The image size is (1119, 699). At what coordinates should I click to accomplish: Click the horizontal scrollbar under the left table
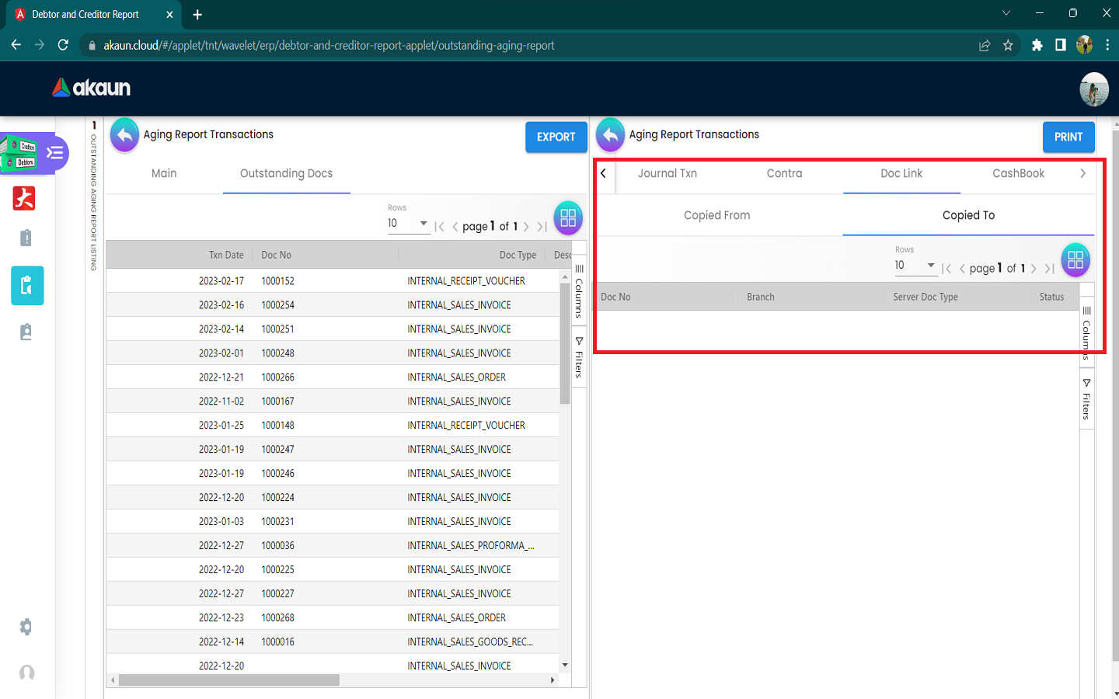(x=229, y=680)
